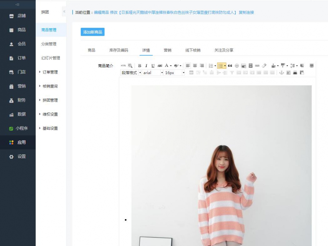The width and height of the screenshot is (328, 246).
Task: Clear formatting with eraser
Action: tap(264, 66)
